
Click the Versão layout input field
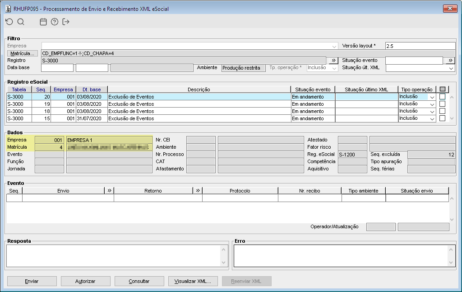pos(420,46)
